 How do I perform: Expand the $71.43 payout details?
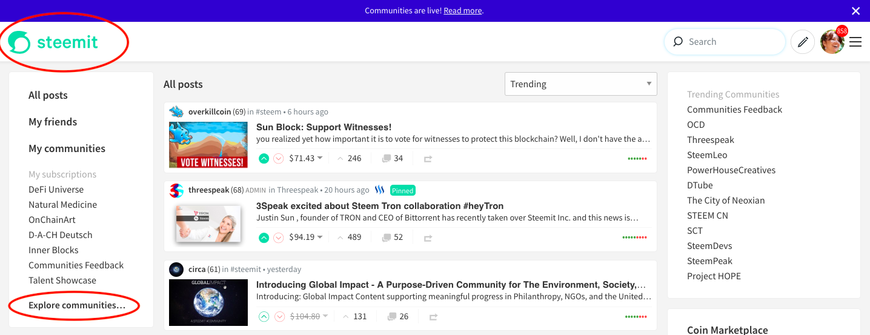click(x=306, y=158)
